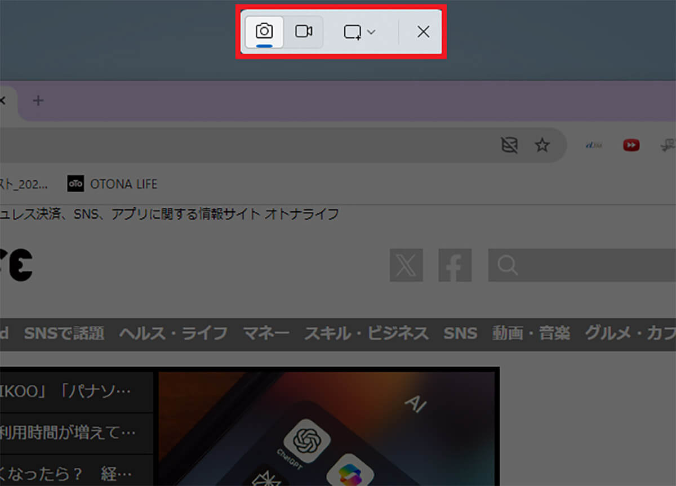Open the ヘルス・ライフ menu item
The image size is (676, 486).
173,333
